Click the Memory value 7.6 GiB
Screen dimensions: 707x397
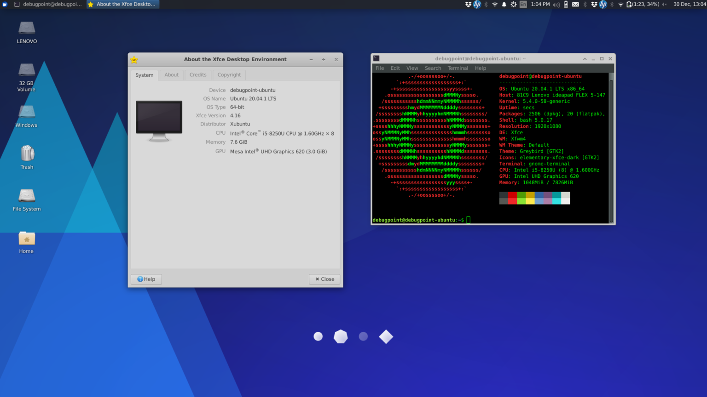point(239,142)
